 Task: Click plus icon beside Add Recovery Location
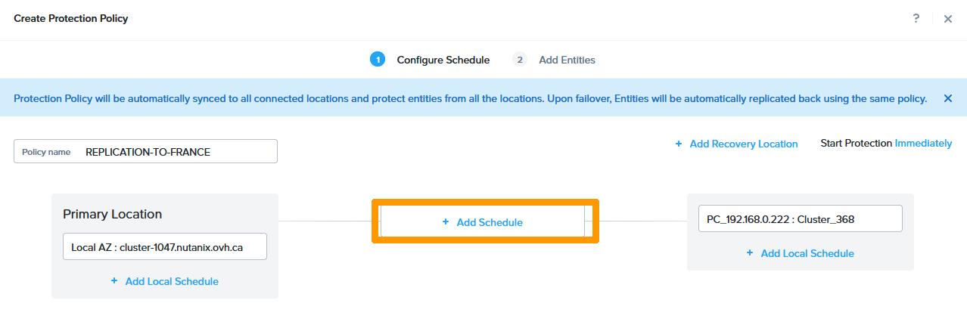[x=679, y=144]
